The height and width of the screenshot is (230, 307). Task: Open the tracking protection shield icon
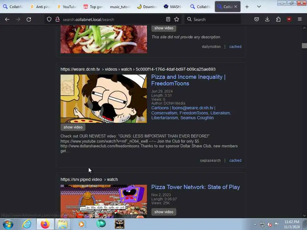click(x=49, y=19)
